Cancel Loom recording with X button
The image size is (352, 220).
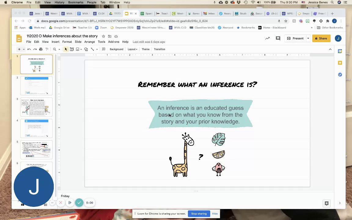(61, 203)
